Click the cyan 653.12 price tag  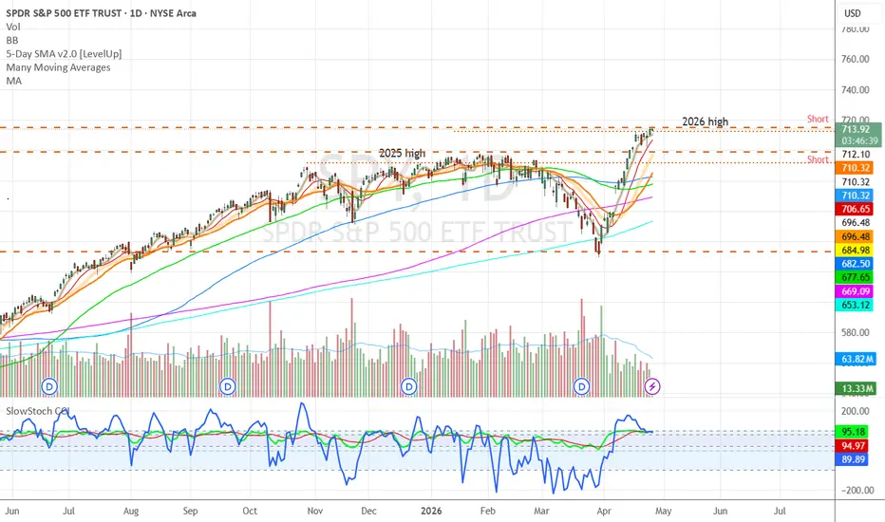point(855,305)
